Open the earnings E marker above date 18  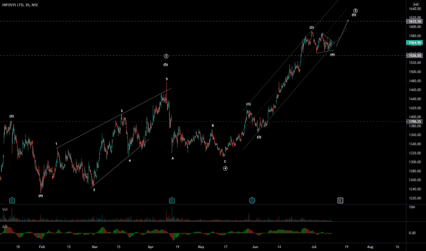pyautogui.click(x=12, y=200)
